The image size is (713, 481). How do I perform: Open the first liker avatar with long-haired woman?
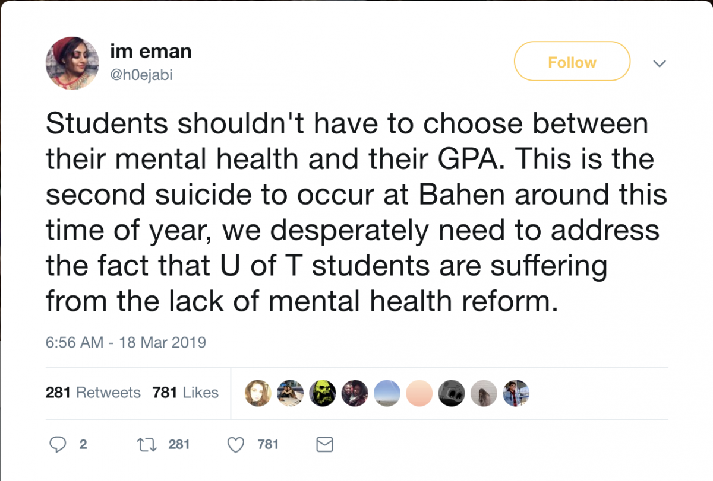tap(258, 393)
